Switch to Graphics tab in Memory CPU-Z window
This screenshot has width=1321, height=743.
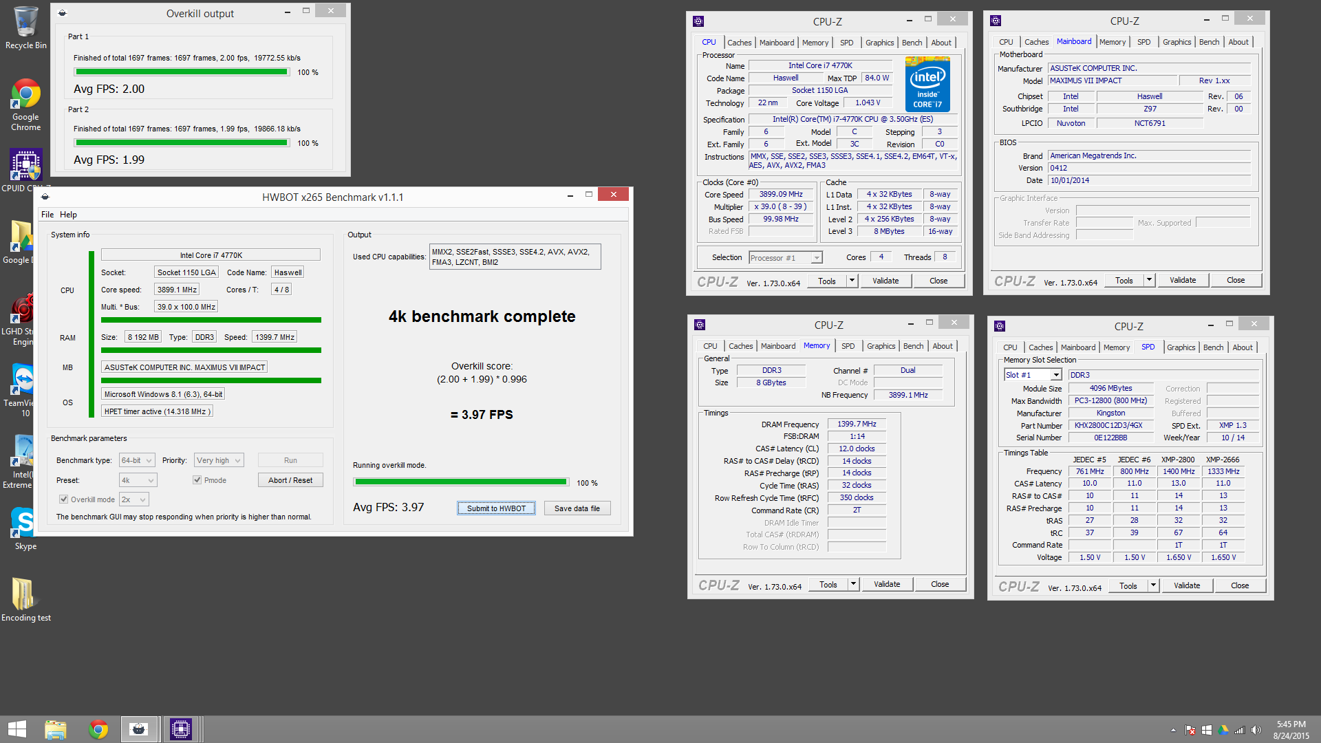[881, 346]
